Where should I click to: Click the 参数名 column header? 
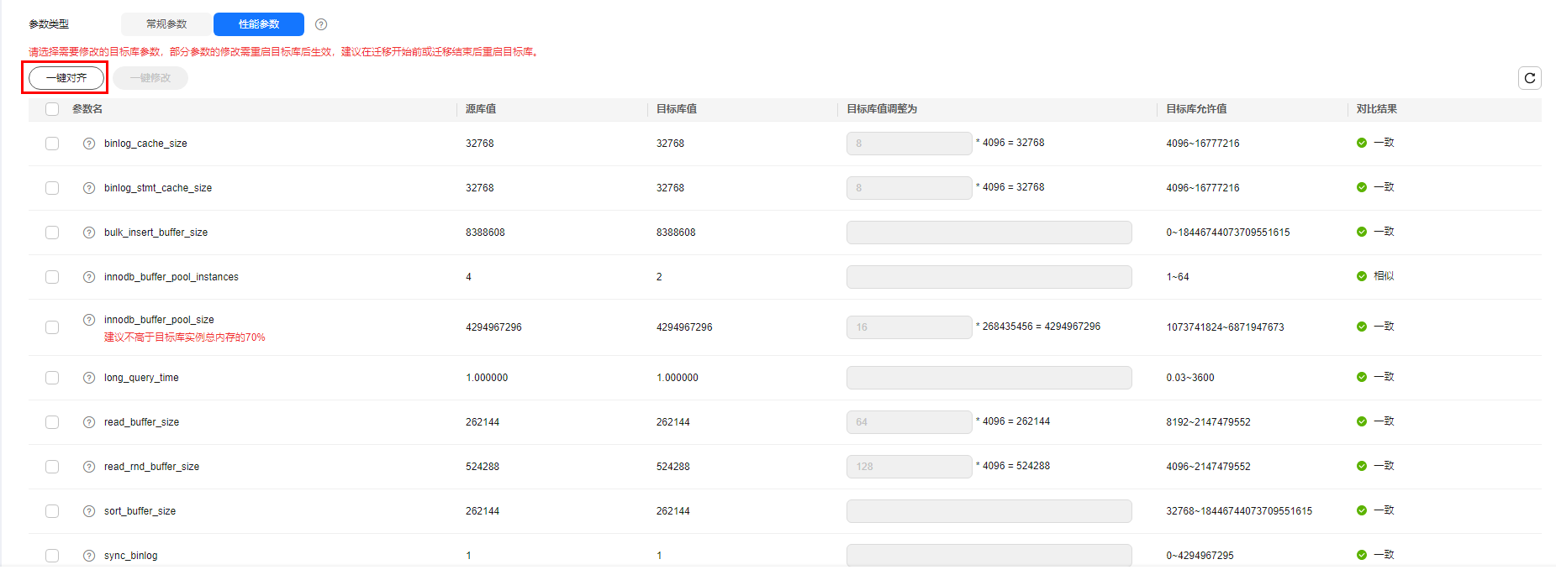click(x=87, y=109)
